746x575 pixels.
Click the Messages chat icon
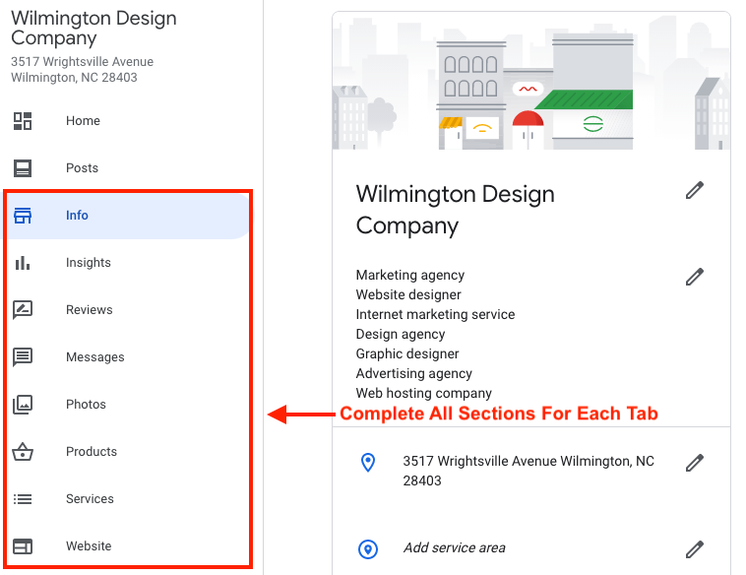pyautogui.click(x=23, y=357)
